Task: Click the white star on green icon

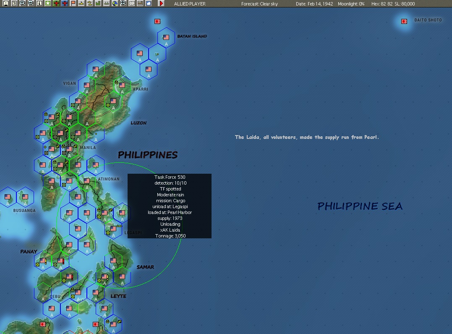Action: click(47, 3)
